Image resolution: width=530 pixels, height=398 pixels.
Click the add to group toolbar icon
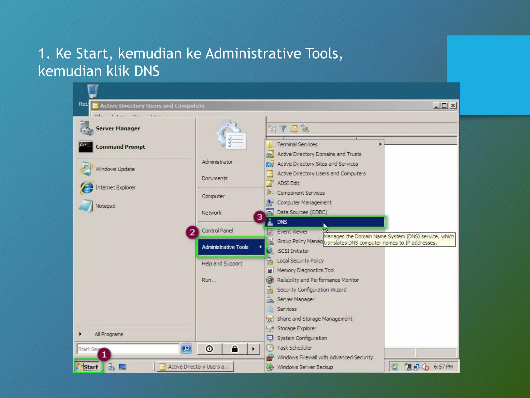coord(305,129)
